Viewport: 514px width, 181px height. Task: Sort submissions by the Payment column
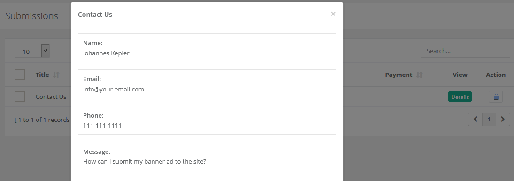point(419,75)
